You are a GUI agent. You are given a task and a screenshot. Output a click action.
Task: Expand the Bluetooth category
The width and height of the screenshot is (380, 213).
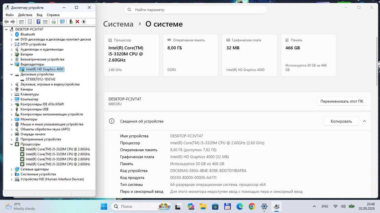11,34
